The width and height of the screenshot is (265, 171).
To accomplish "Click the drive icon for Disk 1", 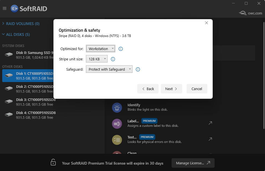I will [9, 75].
